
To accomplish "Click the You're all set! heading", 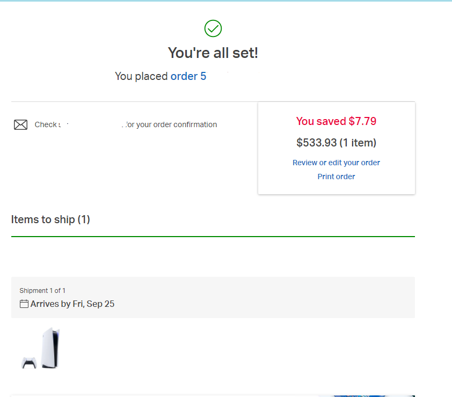I will 213,53.
